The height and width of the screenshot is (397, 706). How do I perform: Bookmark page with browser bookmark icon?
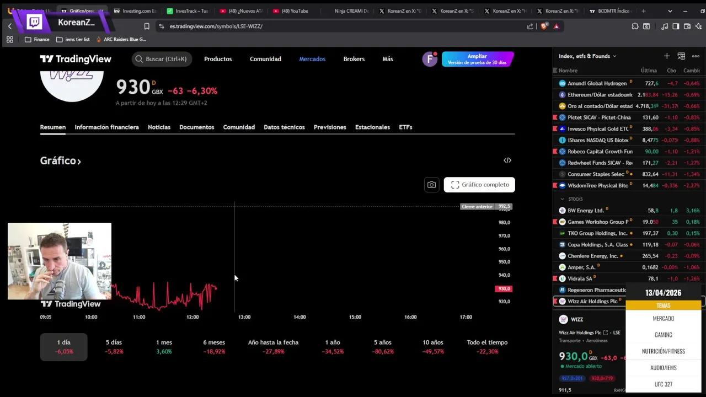(x=147, y=26)
